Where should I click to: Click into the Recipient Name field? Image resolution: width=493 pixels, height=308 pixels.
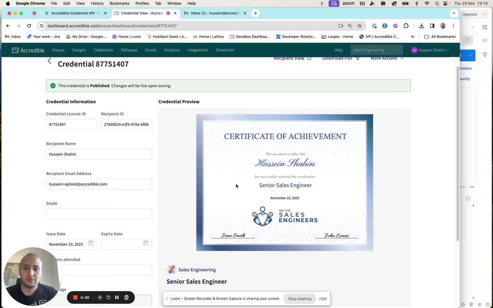click(x=99, y=154)
